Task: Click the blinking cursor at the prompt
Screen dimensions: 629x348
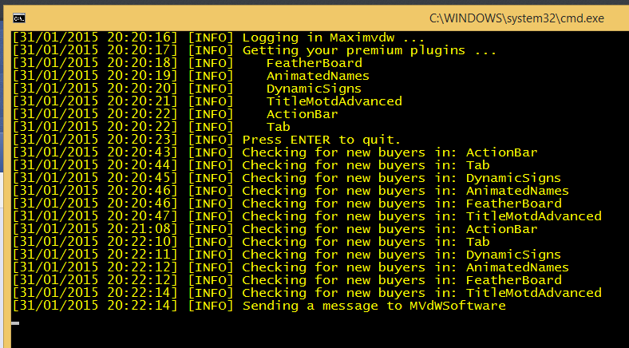Action: [15, 323]
